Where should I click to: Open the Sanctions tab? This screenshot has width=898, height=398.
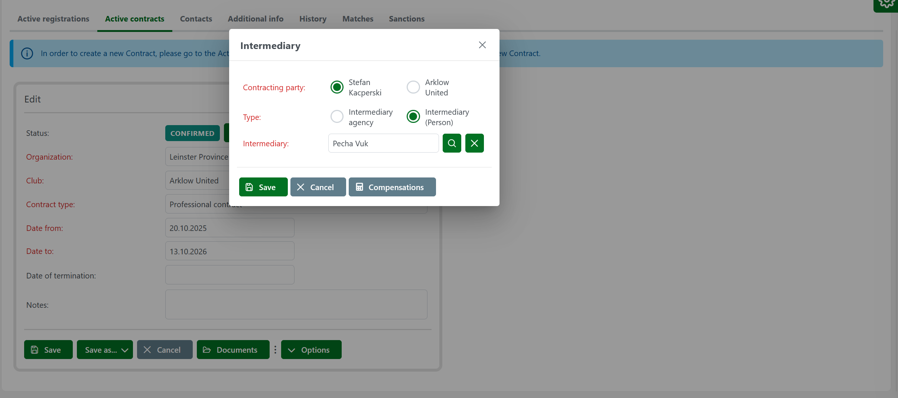coord(406,19)
